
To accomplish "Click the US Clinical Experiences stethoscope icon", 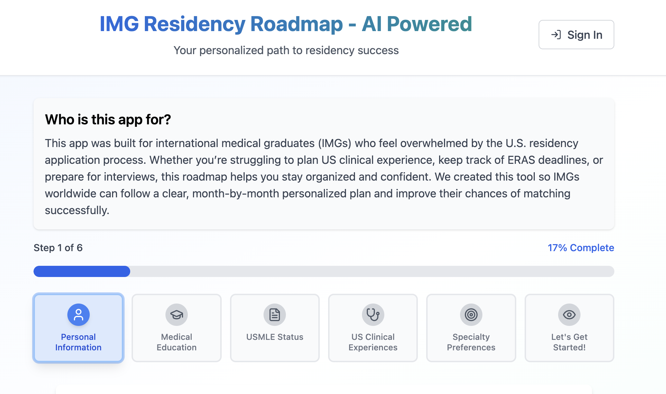I will (373, 314).
